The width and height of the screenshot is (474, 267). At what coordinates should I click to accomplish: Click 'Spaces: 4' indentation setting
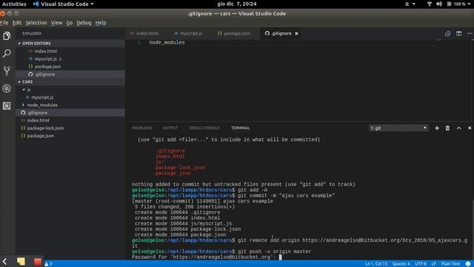401,264
